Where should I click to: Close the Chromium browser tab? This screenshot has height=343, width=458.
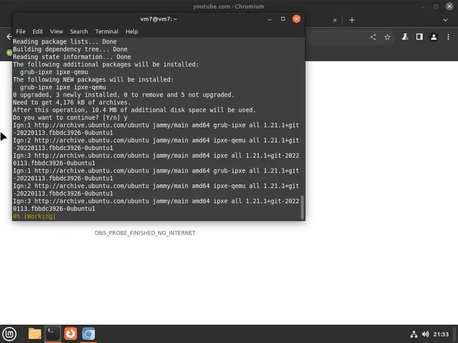pos(335,20)
